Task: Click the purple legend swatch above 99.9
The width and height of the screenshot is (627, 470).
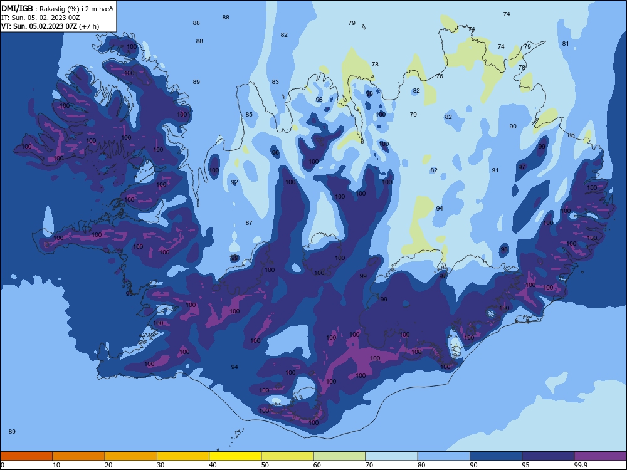Action: point(600,456)
